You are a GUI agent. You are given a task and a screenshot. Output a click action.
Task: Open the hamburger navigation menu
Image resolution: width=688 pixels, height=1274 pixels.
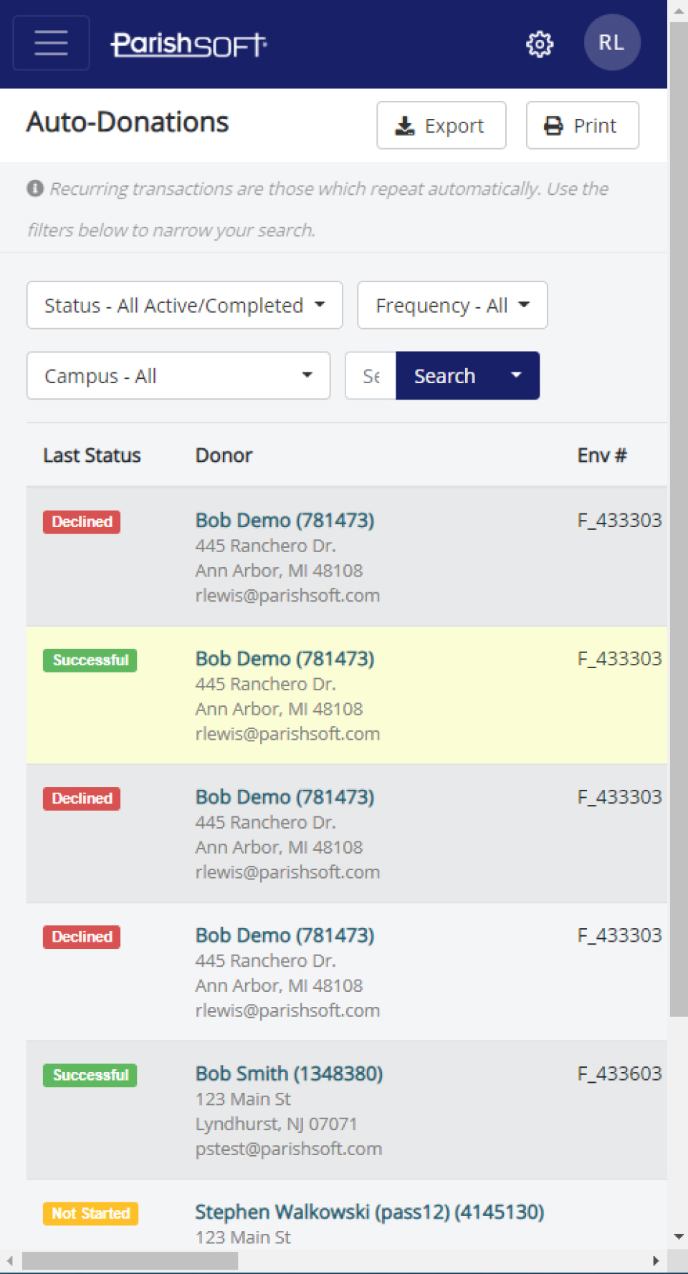[x=50, y=43]
